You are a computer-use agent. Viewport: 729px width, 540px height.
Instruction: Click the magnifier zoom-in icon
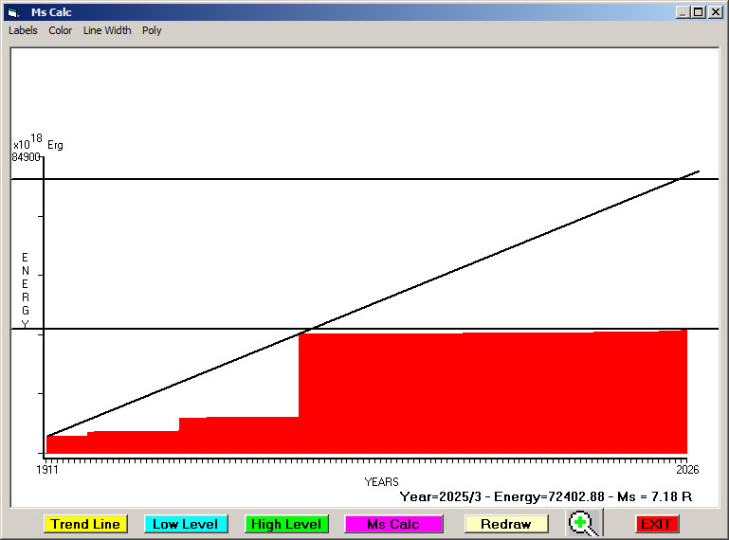[x=585, y=523]
